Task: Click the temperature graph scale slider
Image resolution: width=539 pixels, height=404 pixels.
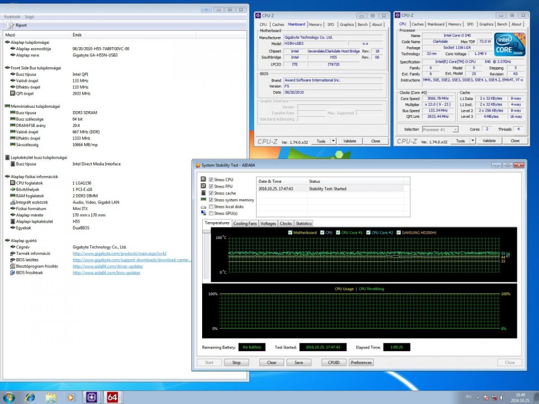Action: coord(206,232)
